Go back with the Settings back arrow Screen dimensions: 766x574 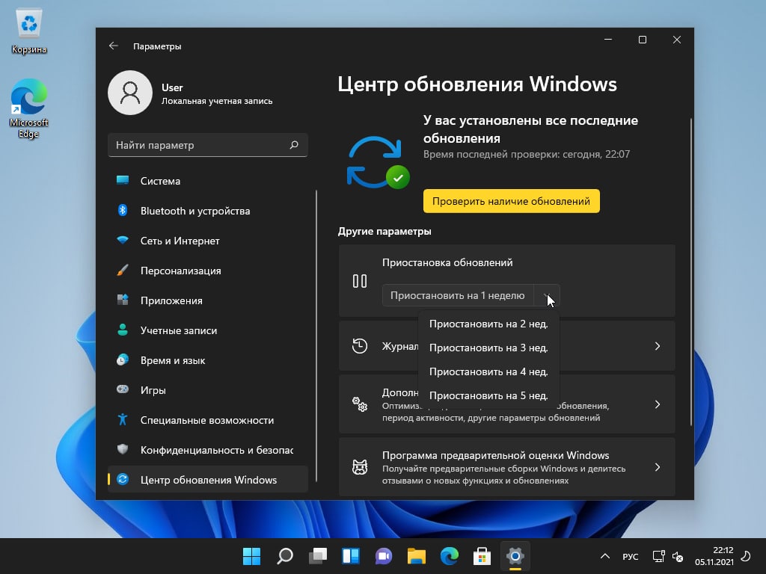coord(114,46)
